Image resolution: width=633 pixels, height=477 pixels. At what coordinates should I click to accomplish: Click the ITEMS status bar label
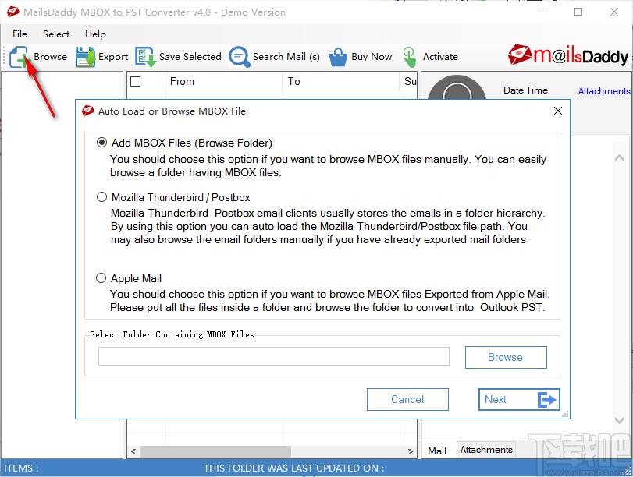(x=21, y=468)
